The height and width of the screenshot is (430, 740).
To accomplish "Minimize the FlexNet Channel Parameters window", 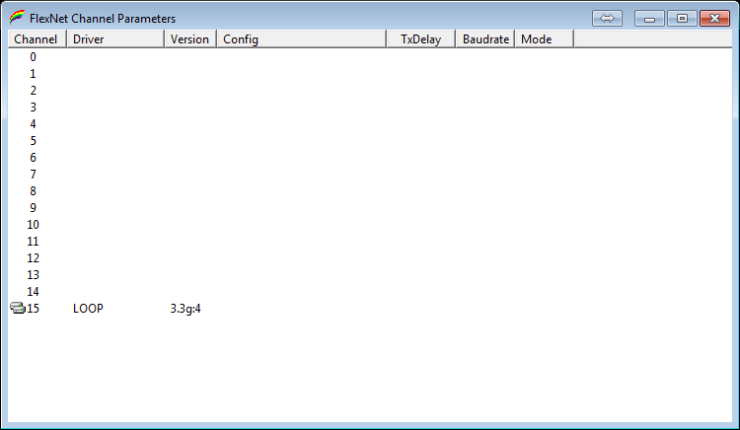I will (x=649, y=19).
